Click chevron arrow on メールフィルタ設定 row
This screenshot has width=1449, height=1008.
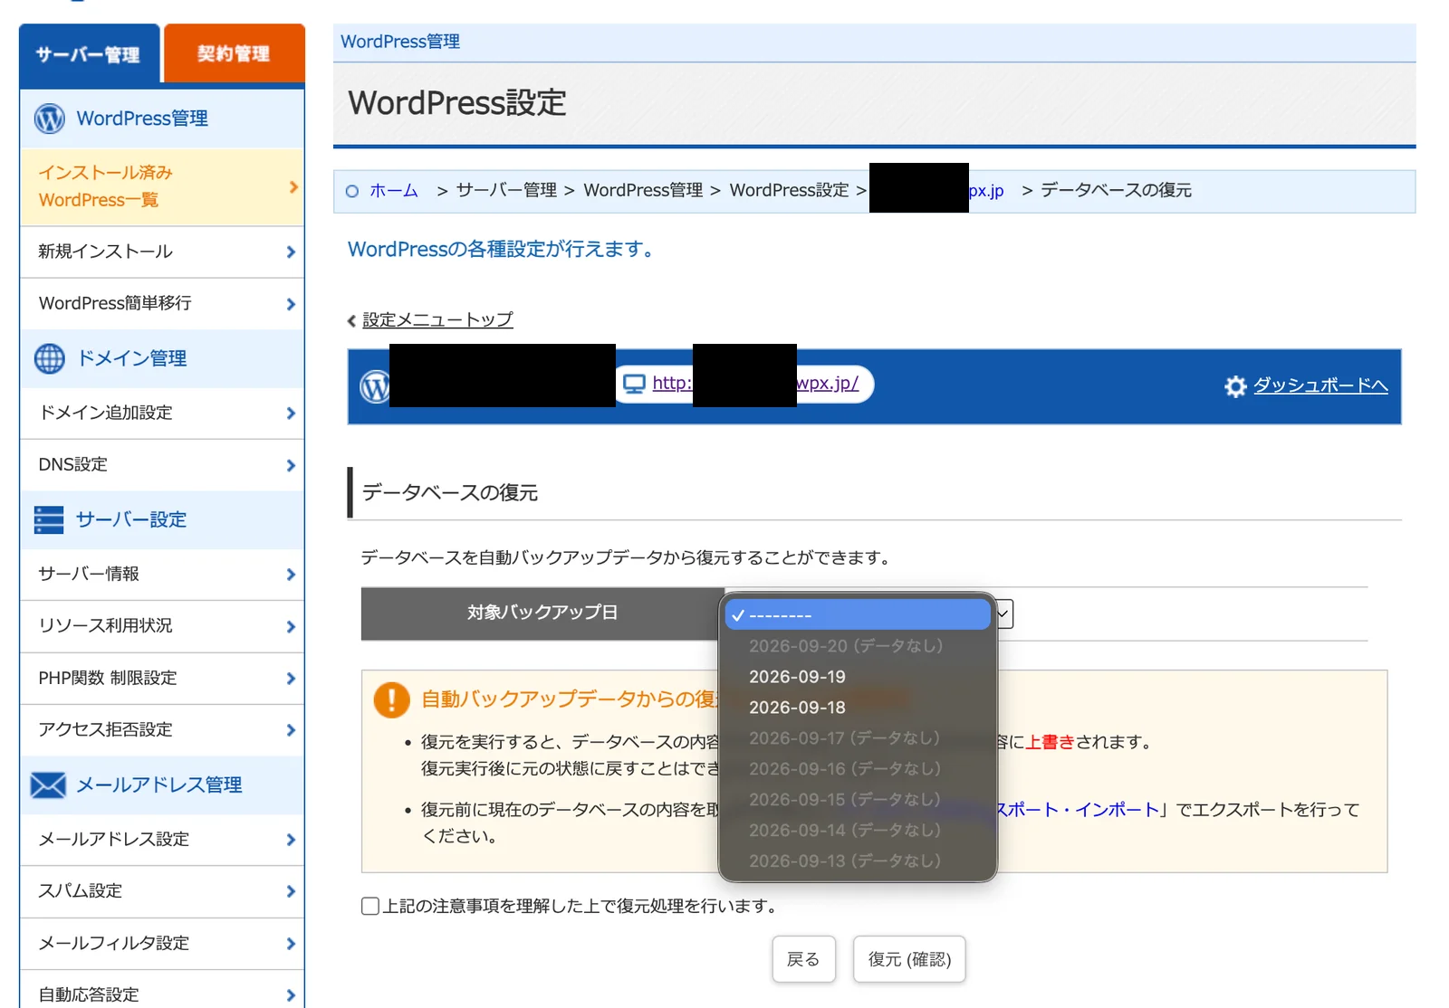pyautogui.click(x=291, y=944)
